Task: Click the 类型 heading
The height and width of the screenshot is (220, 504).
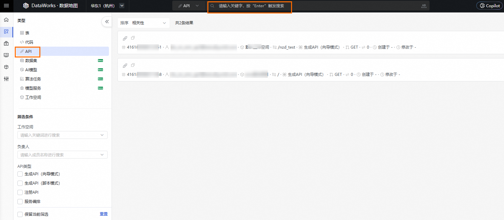Action: (21, 21)
